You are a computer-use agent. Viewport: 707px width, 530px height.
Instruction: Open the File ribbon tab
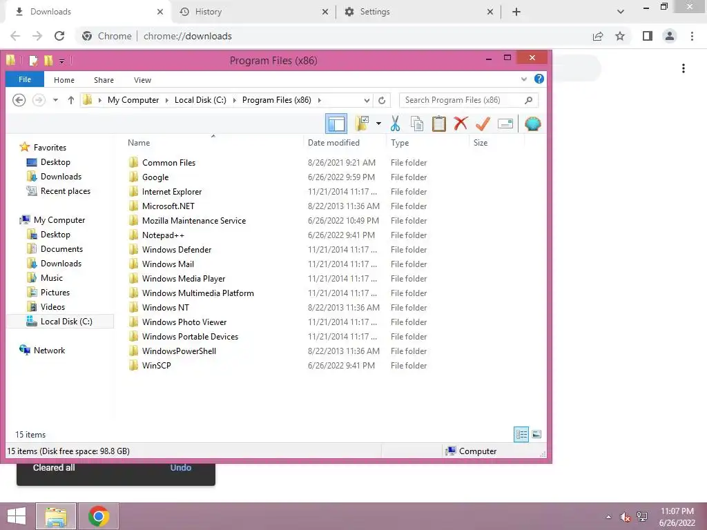[x=25, y=79]
